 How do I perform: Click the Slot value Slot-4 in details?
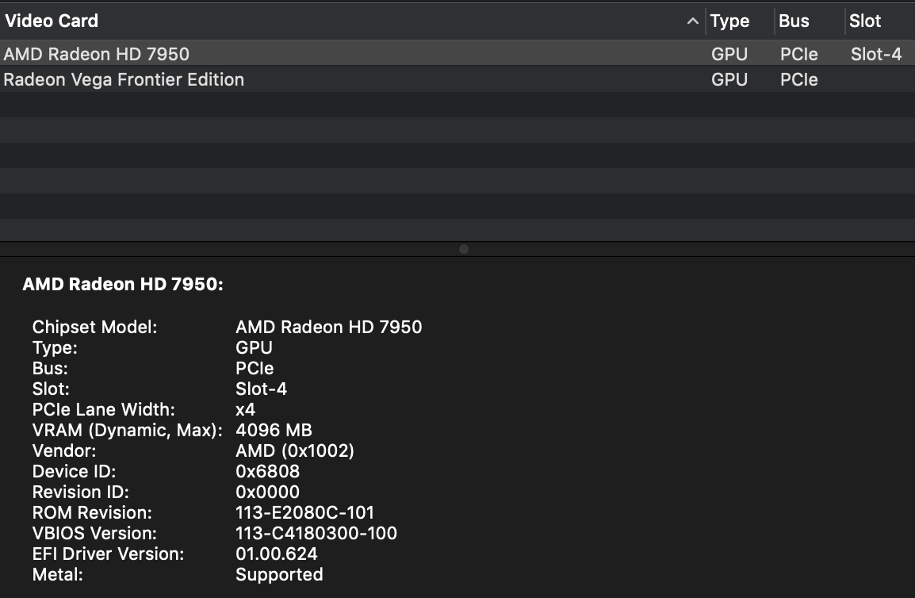[261, 389]
